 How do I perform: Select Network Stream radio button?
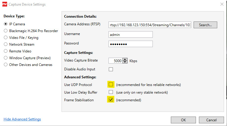tap(6, 44)
